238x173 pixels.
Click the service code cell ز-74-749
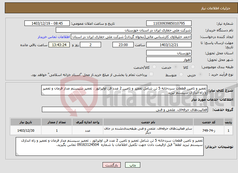pyautogui.click(x=209, y=131)
